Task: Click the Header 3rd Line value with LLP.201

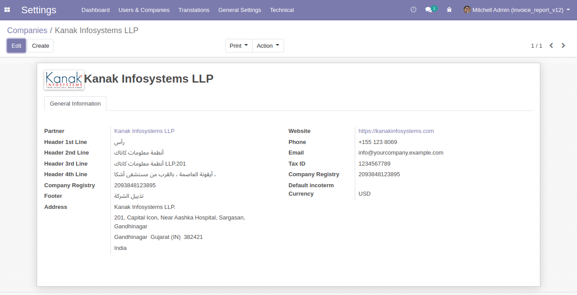Action: (x=150, y=164)
